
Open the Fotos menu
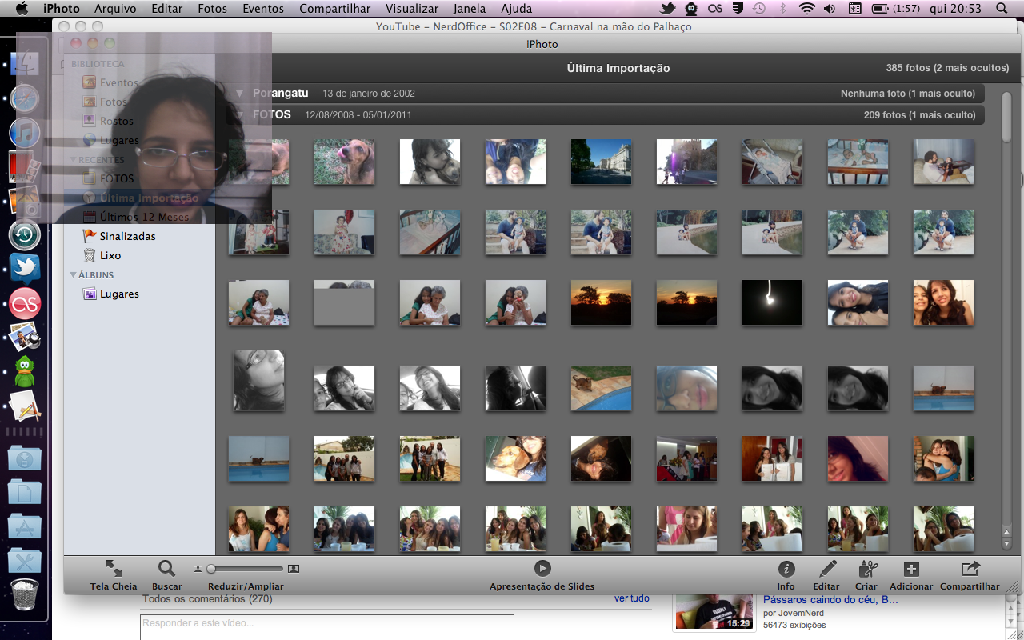(212, 9)
